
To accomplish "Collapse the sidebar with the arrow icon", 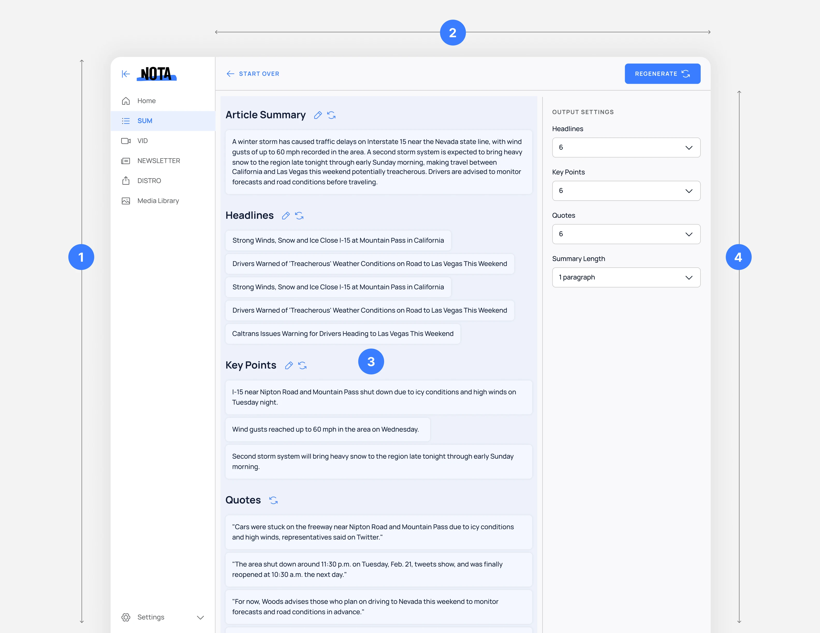I will coord(126,74).
